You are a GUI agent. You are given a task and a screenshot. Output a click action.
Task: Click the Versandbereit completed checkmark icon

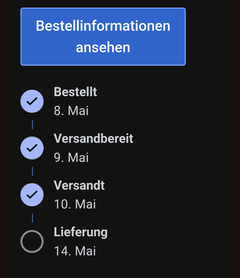[32, 148]
